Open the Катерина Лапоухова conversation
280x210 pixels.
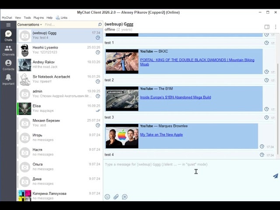60,196
